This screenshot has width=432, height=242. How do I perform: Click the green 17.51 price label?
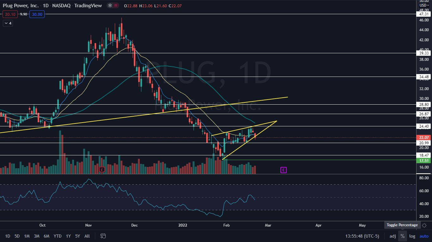(x=424, y=161)
